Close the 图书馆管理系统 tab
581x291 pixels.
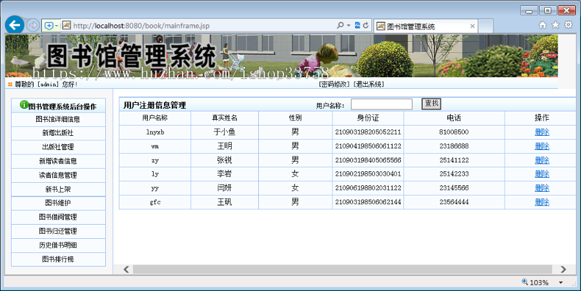472,26
